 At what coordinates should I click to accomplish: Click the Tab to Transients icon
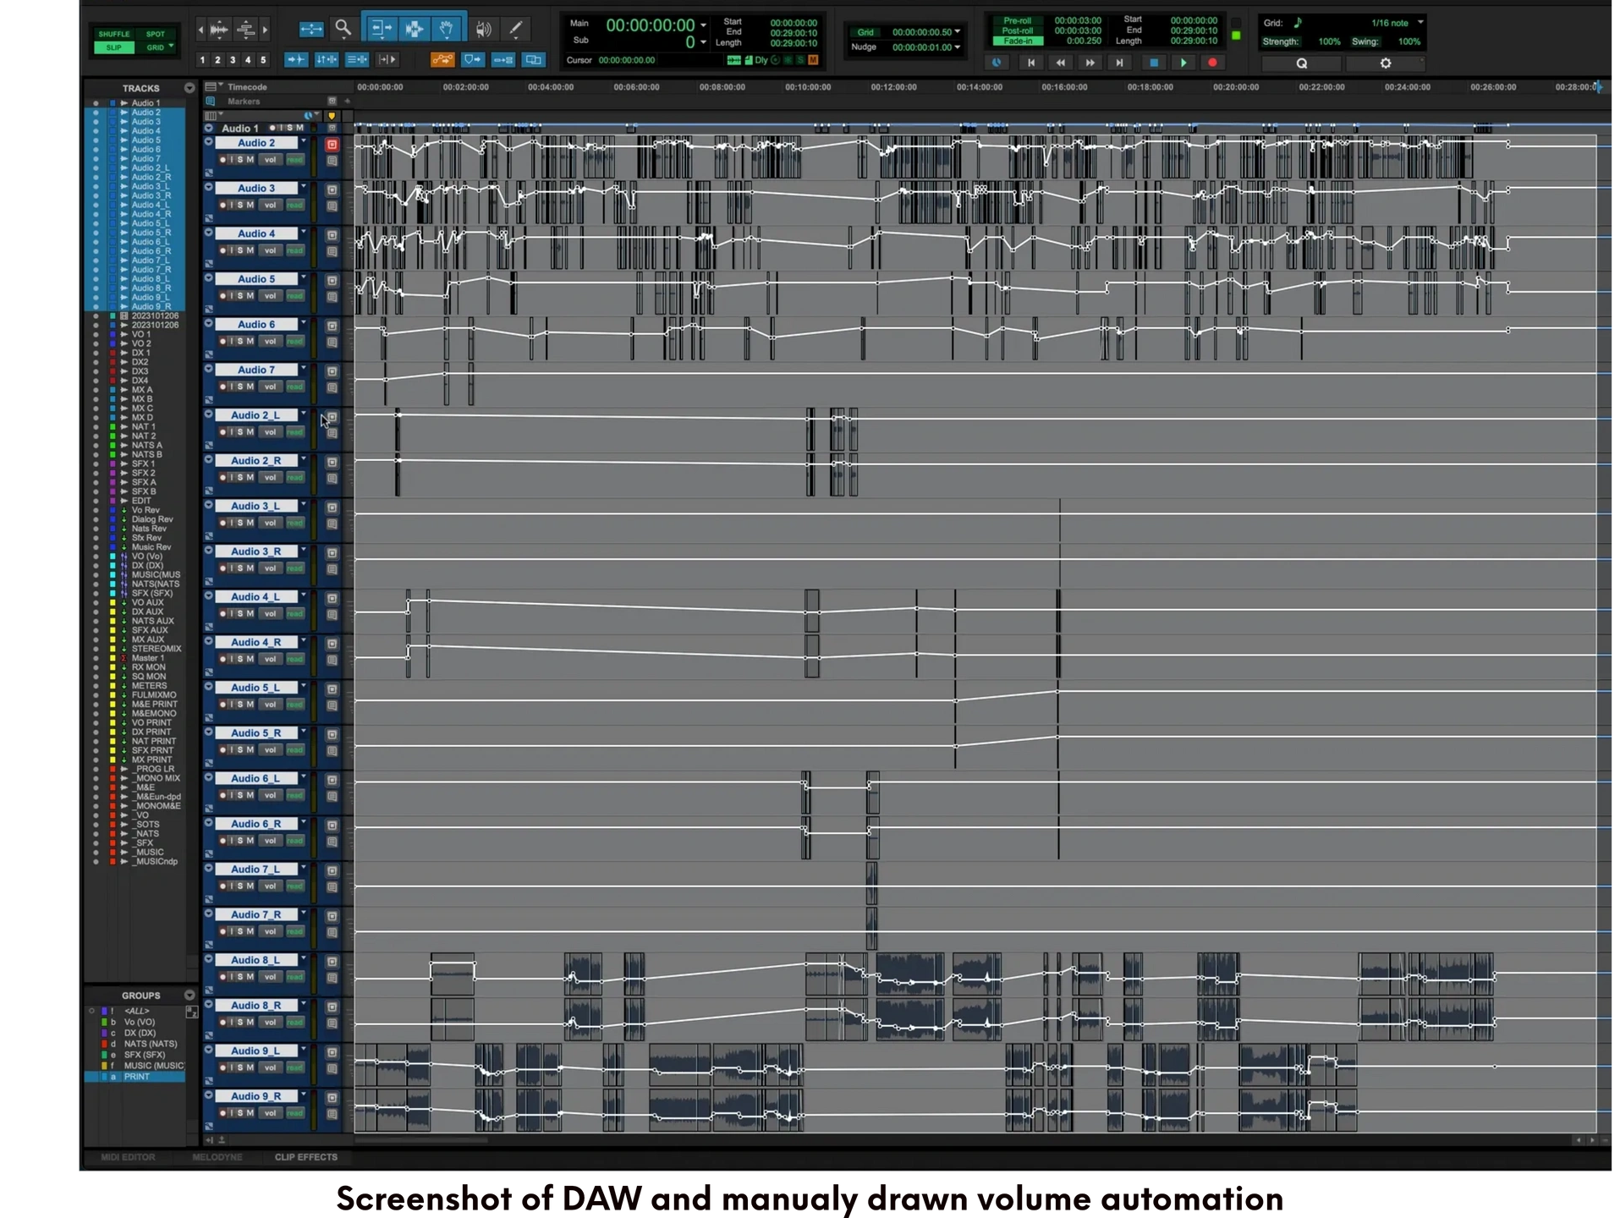(x=296, y=60)
